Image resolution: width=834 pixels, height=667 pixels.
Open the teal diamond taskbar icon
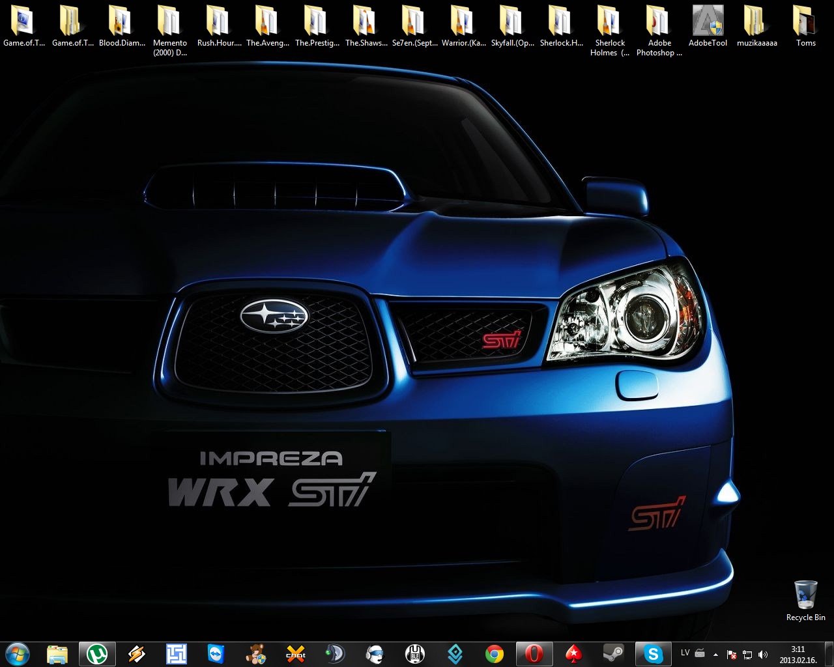454,654
